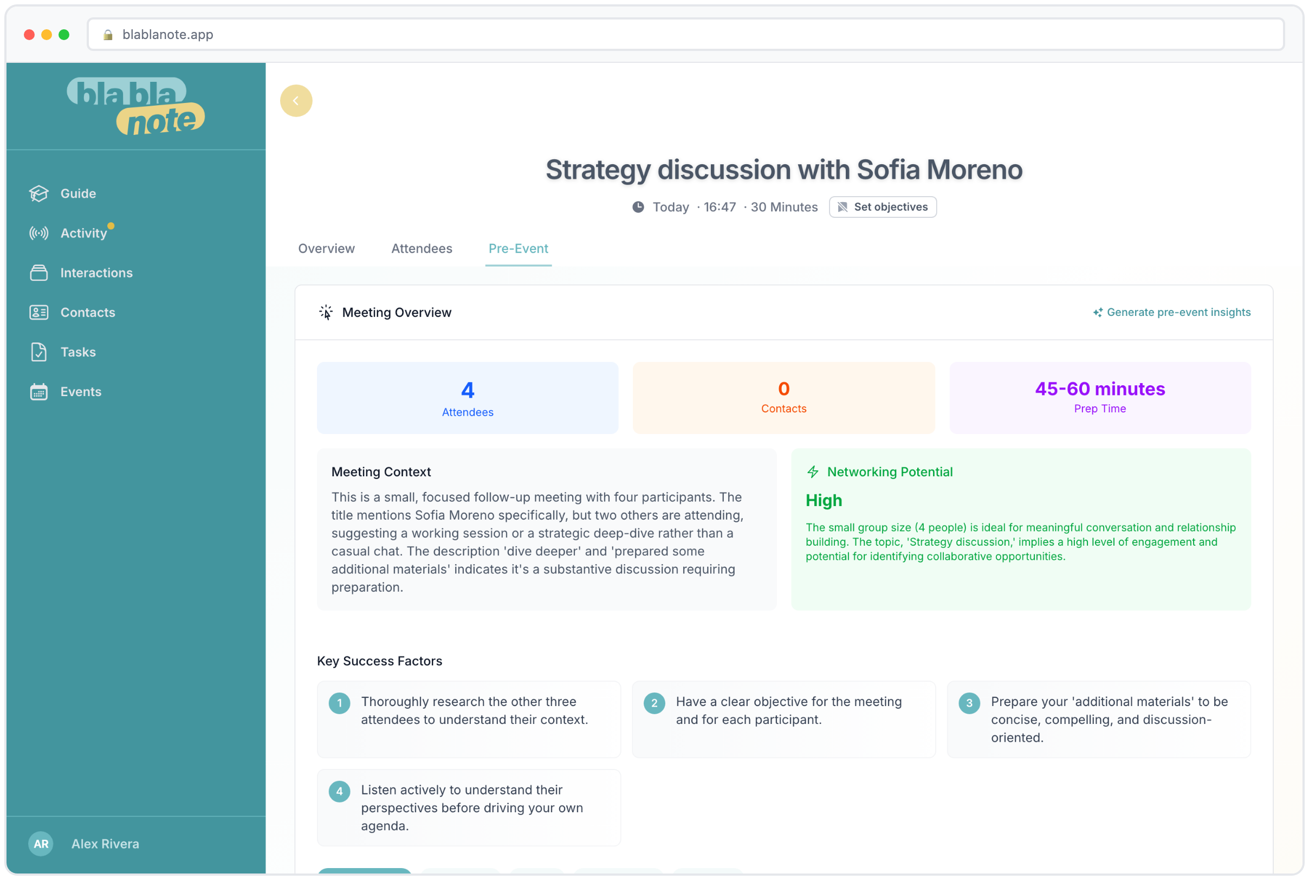Click the padlock icon in the address bar

point(108,34)
